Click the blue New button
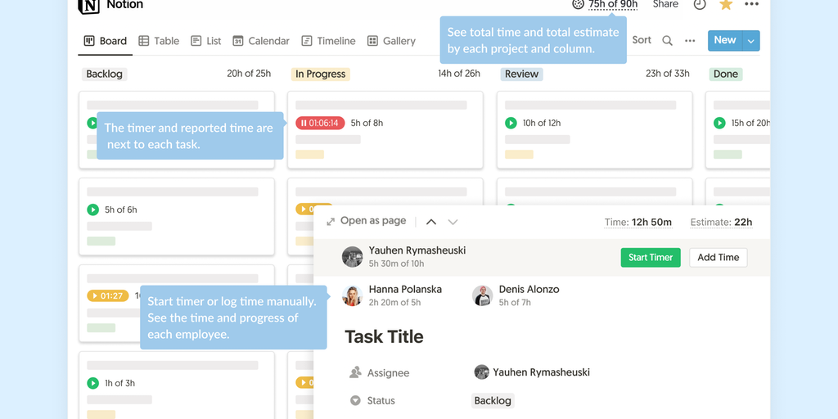Image resolution: width=838 pixels, height=419 pixels. pos(725,41)
